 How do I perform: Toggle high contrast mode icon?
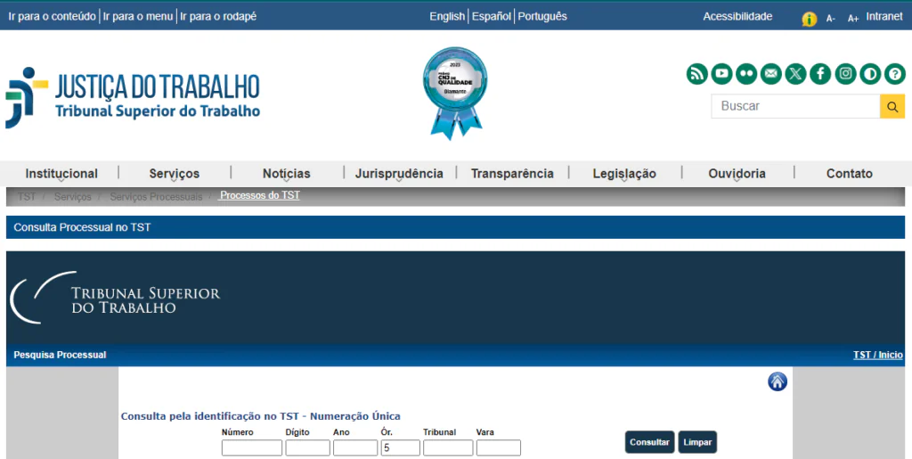[x=870, y=74]
